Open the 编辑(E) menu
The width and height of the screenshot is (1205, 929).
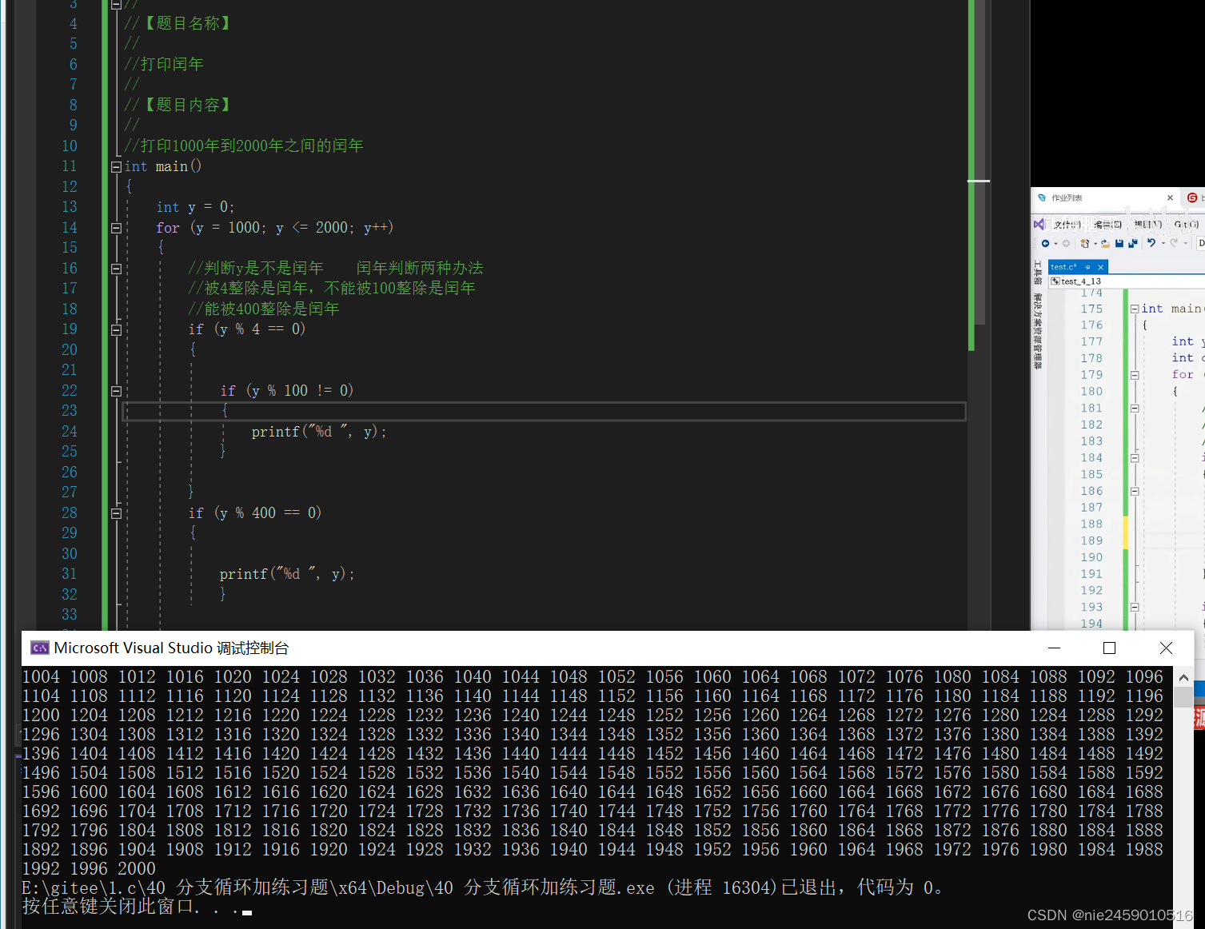[x=1108, y=225]
